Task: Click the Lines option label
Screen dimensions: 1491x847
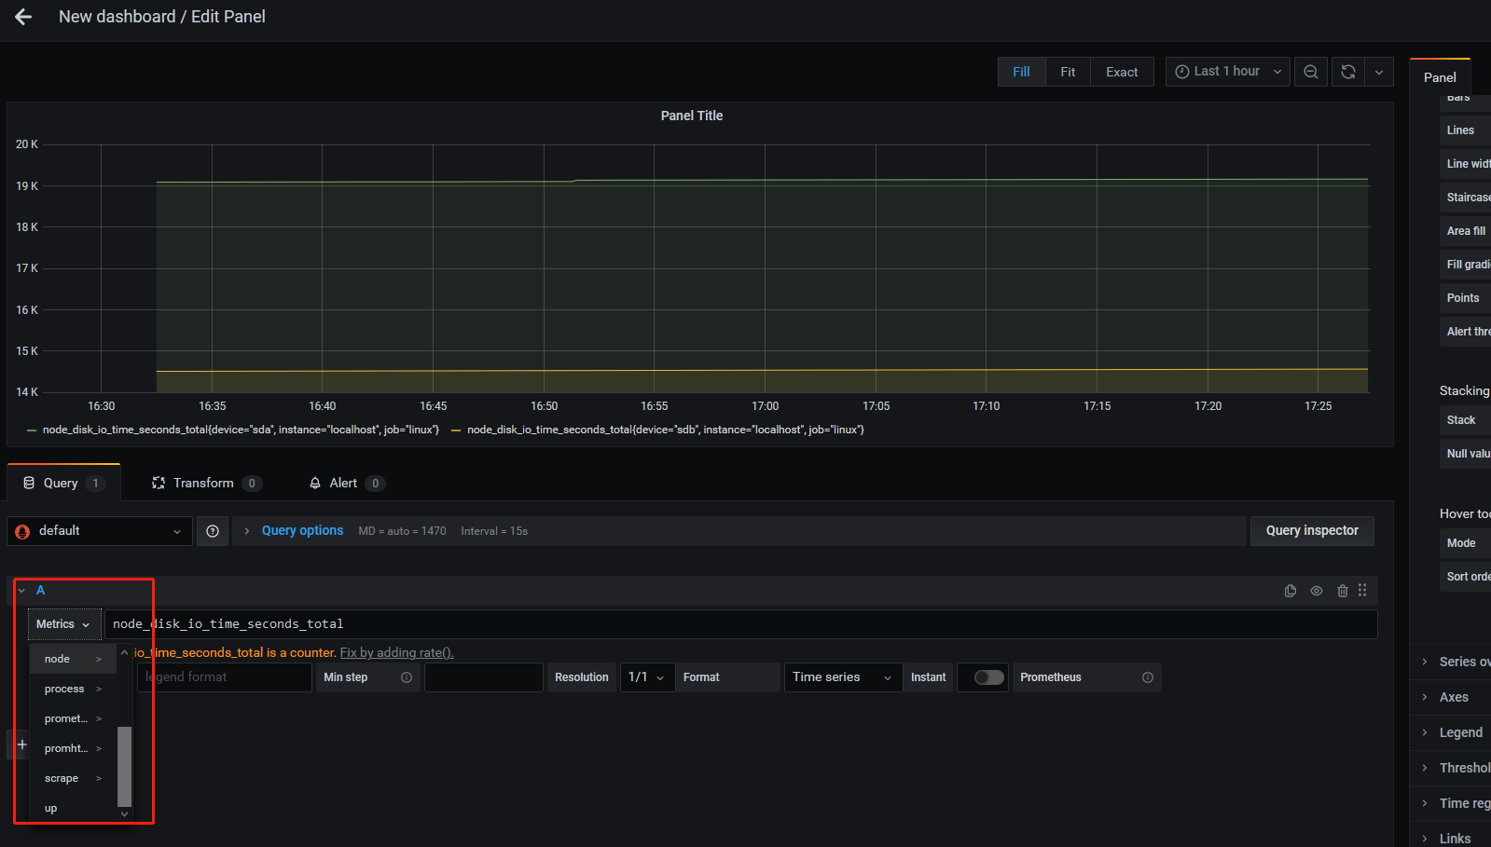Action: coord(1460,130)
